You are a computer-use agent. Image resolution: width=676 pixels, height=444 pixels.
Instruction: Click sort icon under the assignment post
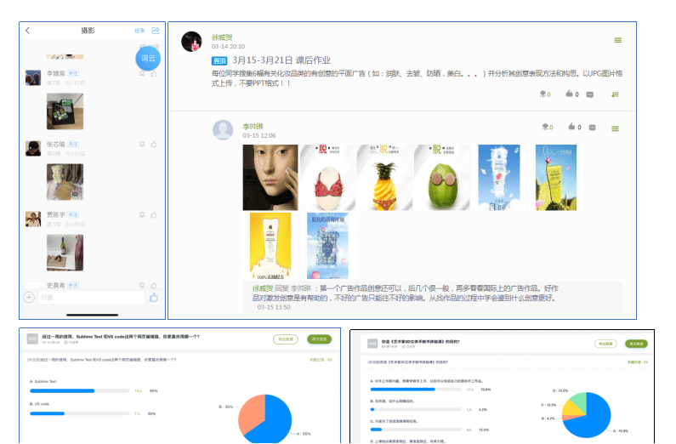pyautogui.click(x=615, y=94)
